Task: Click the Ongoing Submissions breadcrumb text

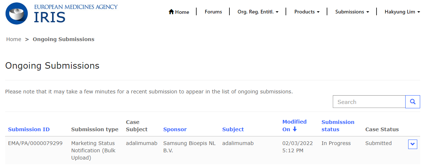Action: tap(63, 39)
